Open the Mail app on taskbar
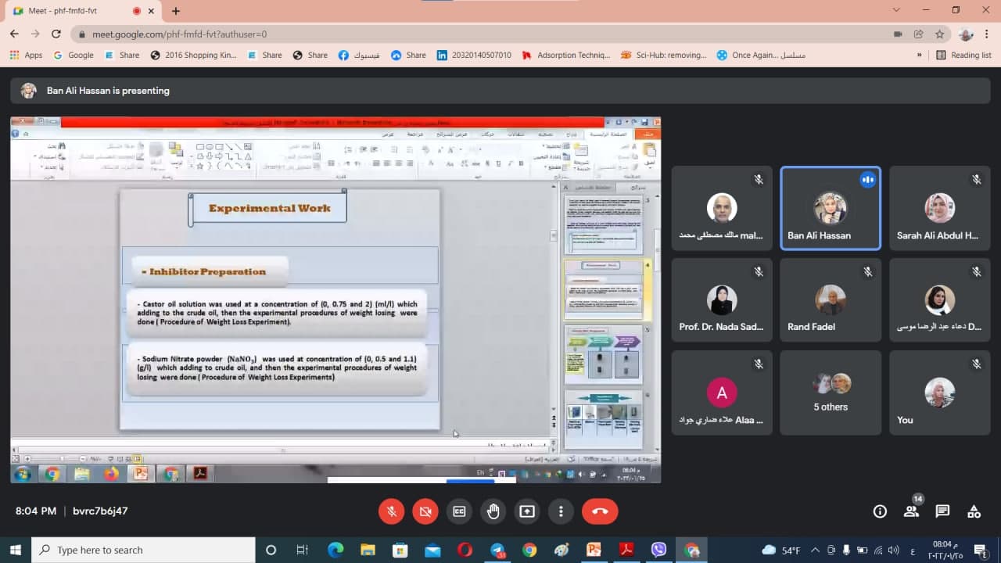1001x563 pixels. [x=432, y=550]
